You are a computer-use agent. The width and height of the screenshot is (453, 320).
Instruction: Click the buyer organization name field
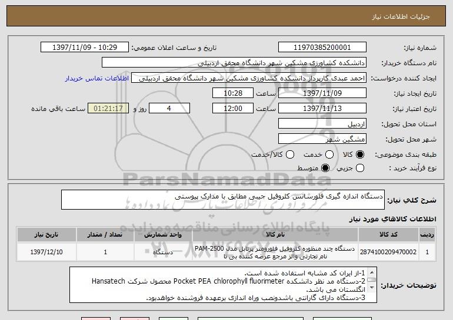click(234, 63)
